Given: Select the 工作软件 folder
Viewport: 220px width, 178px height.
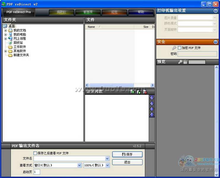Looking at the screenshot, I should coord(20,47).
